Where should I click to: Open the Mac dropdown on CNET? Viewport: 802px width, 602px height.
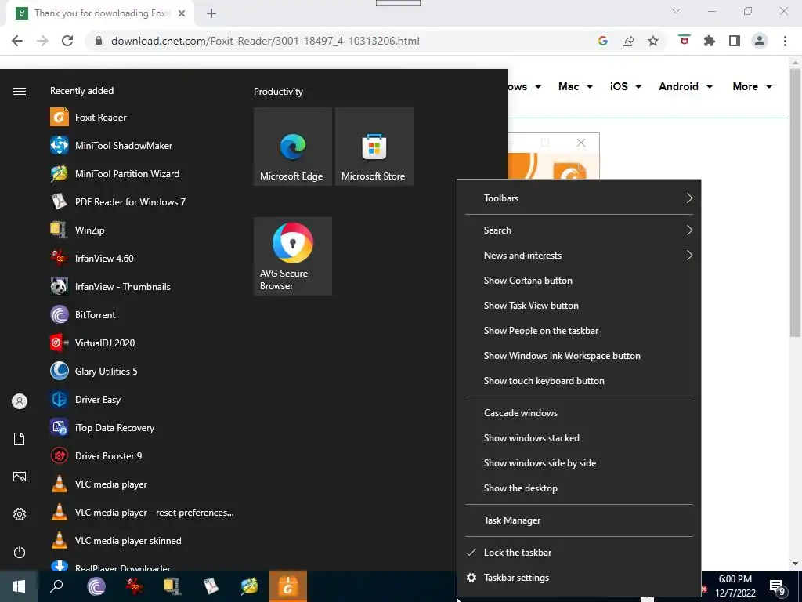576,86
